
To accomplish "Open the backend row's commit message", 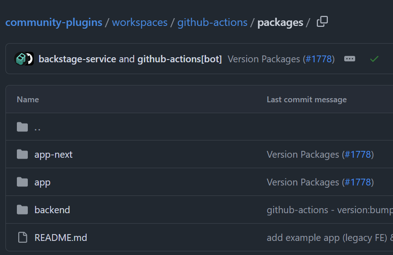I will coord(328,210).
